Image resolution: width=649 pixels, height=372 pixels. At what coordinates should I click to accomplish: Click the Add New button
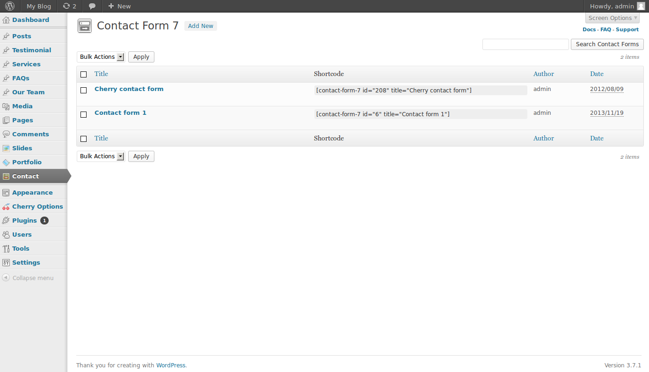coord(201,26)
